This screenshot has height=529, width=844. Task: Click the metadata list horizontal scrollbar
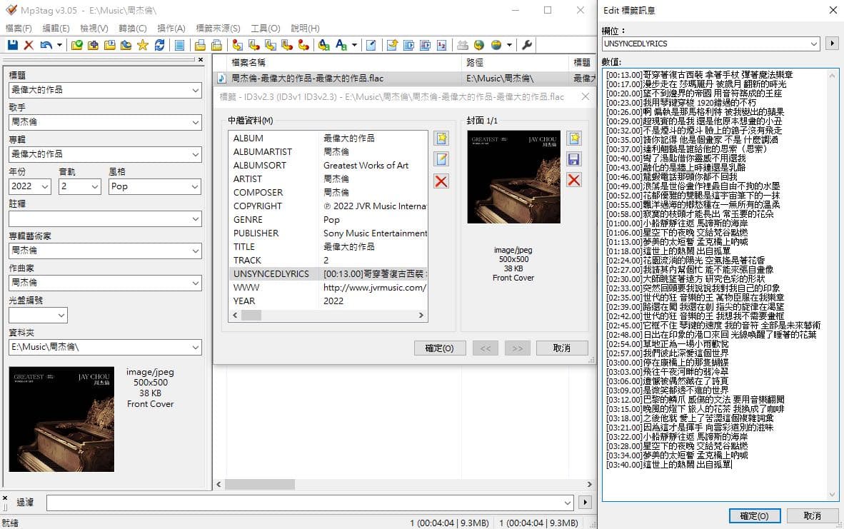tap(328, 316)
